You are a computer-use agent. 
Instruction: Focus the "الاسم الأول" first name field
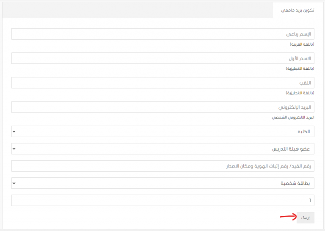162,58
